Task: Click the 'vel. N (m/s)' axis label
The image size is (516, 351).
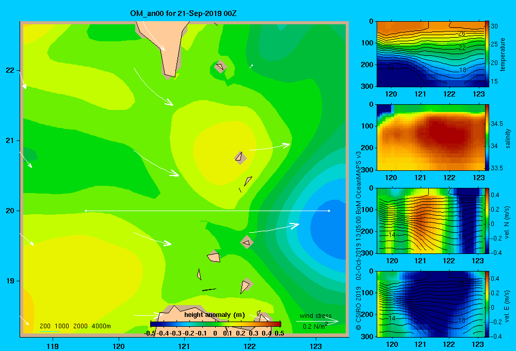Action: (x=507, y=222)
